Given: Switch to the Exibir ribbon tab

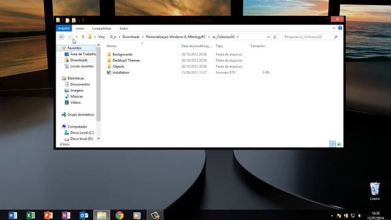Looking at the screenshot, I should 123,29.
